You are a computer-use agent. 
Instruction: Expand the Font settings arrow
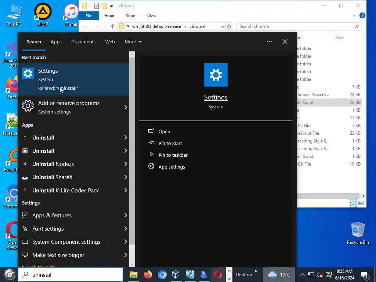126,228
